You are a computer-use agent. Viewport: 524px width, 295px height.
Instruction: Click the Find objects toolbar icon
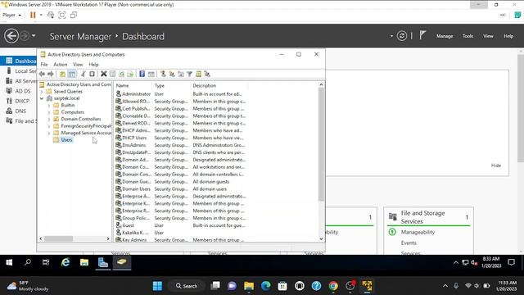[x=198, y=74]
